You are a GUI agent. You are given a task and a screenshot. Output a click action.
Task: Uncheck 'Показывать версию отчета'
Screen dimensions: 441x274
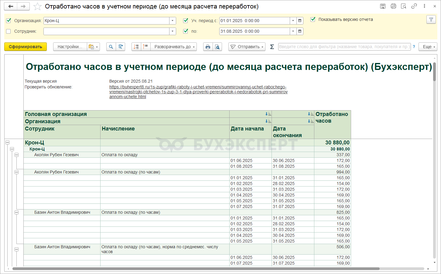(313, 19)
